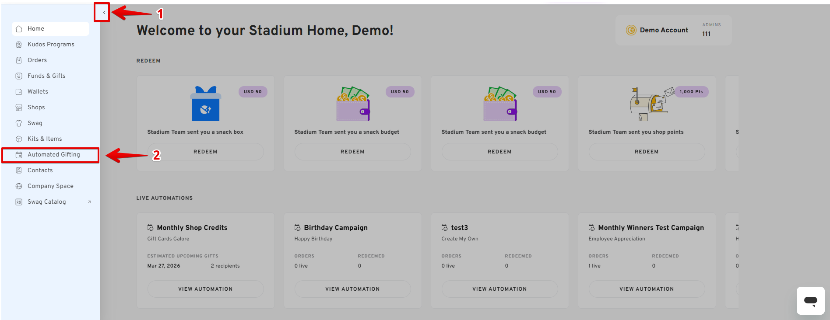Image resolution: width=830 pixels, height=320 pixels.
Task: Collapse the sidebar with the chevron arrow
Action: (x=104, y=12)
